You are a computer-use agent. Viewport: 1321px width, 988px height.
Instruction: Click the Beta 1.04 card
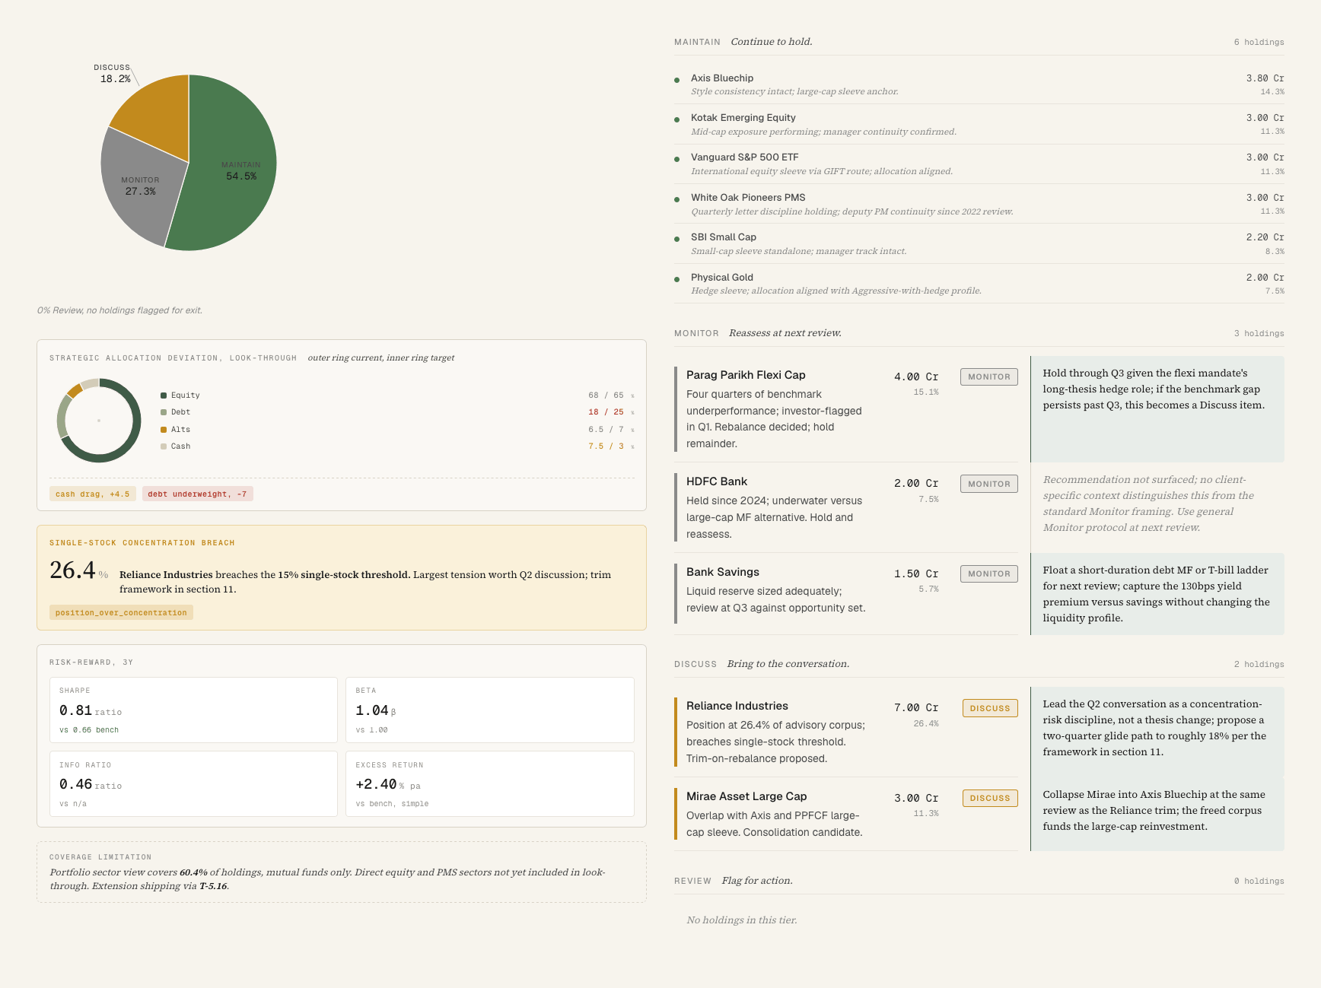490,710
